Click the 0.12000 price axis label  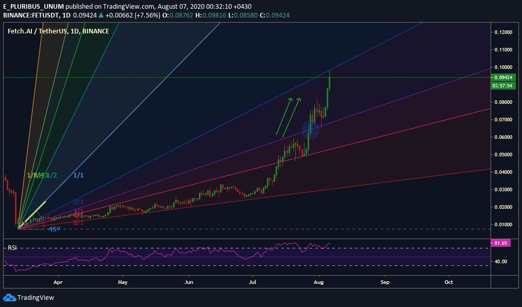click(503, 32)
